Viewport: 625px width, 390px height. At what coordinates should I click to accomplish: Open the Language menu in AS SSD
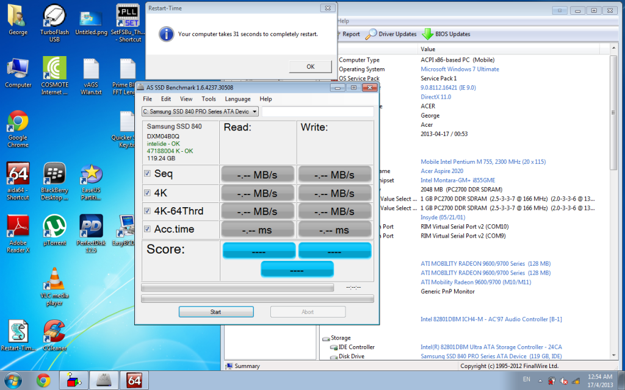237,99
